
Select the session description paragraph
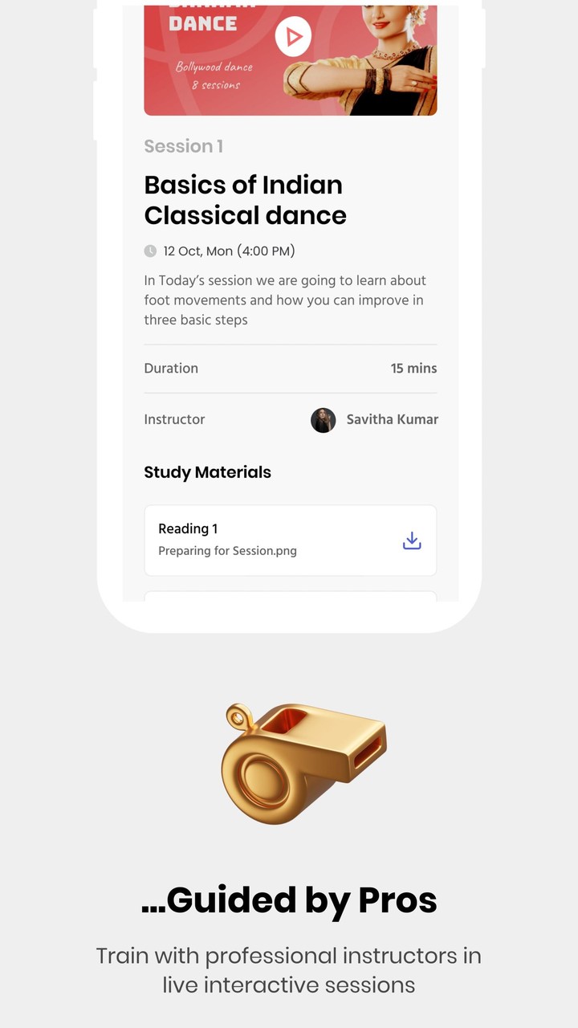[285, 300]
